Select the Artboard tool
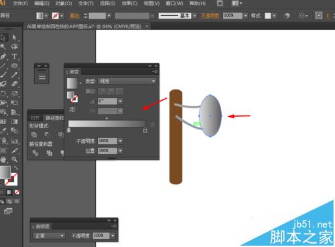Viewport: 335px width, 247px height. (x=3, y=151)
